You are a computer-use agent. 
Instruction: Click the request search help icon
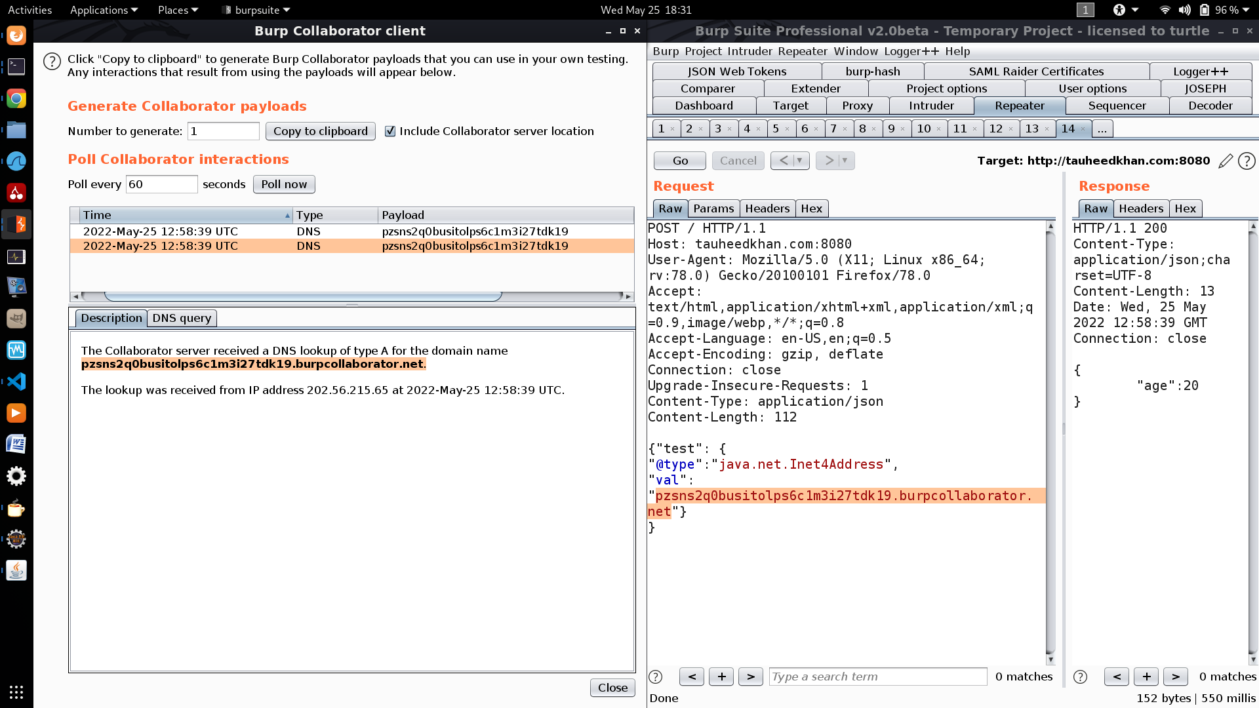(x=655, y=677)
